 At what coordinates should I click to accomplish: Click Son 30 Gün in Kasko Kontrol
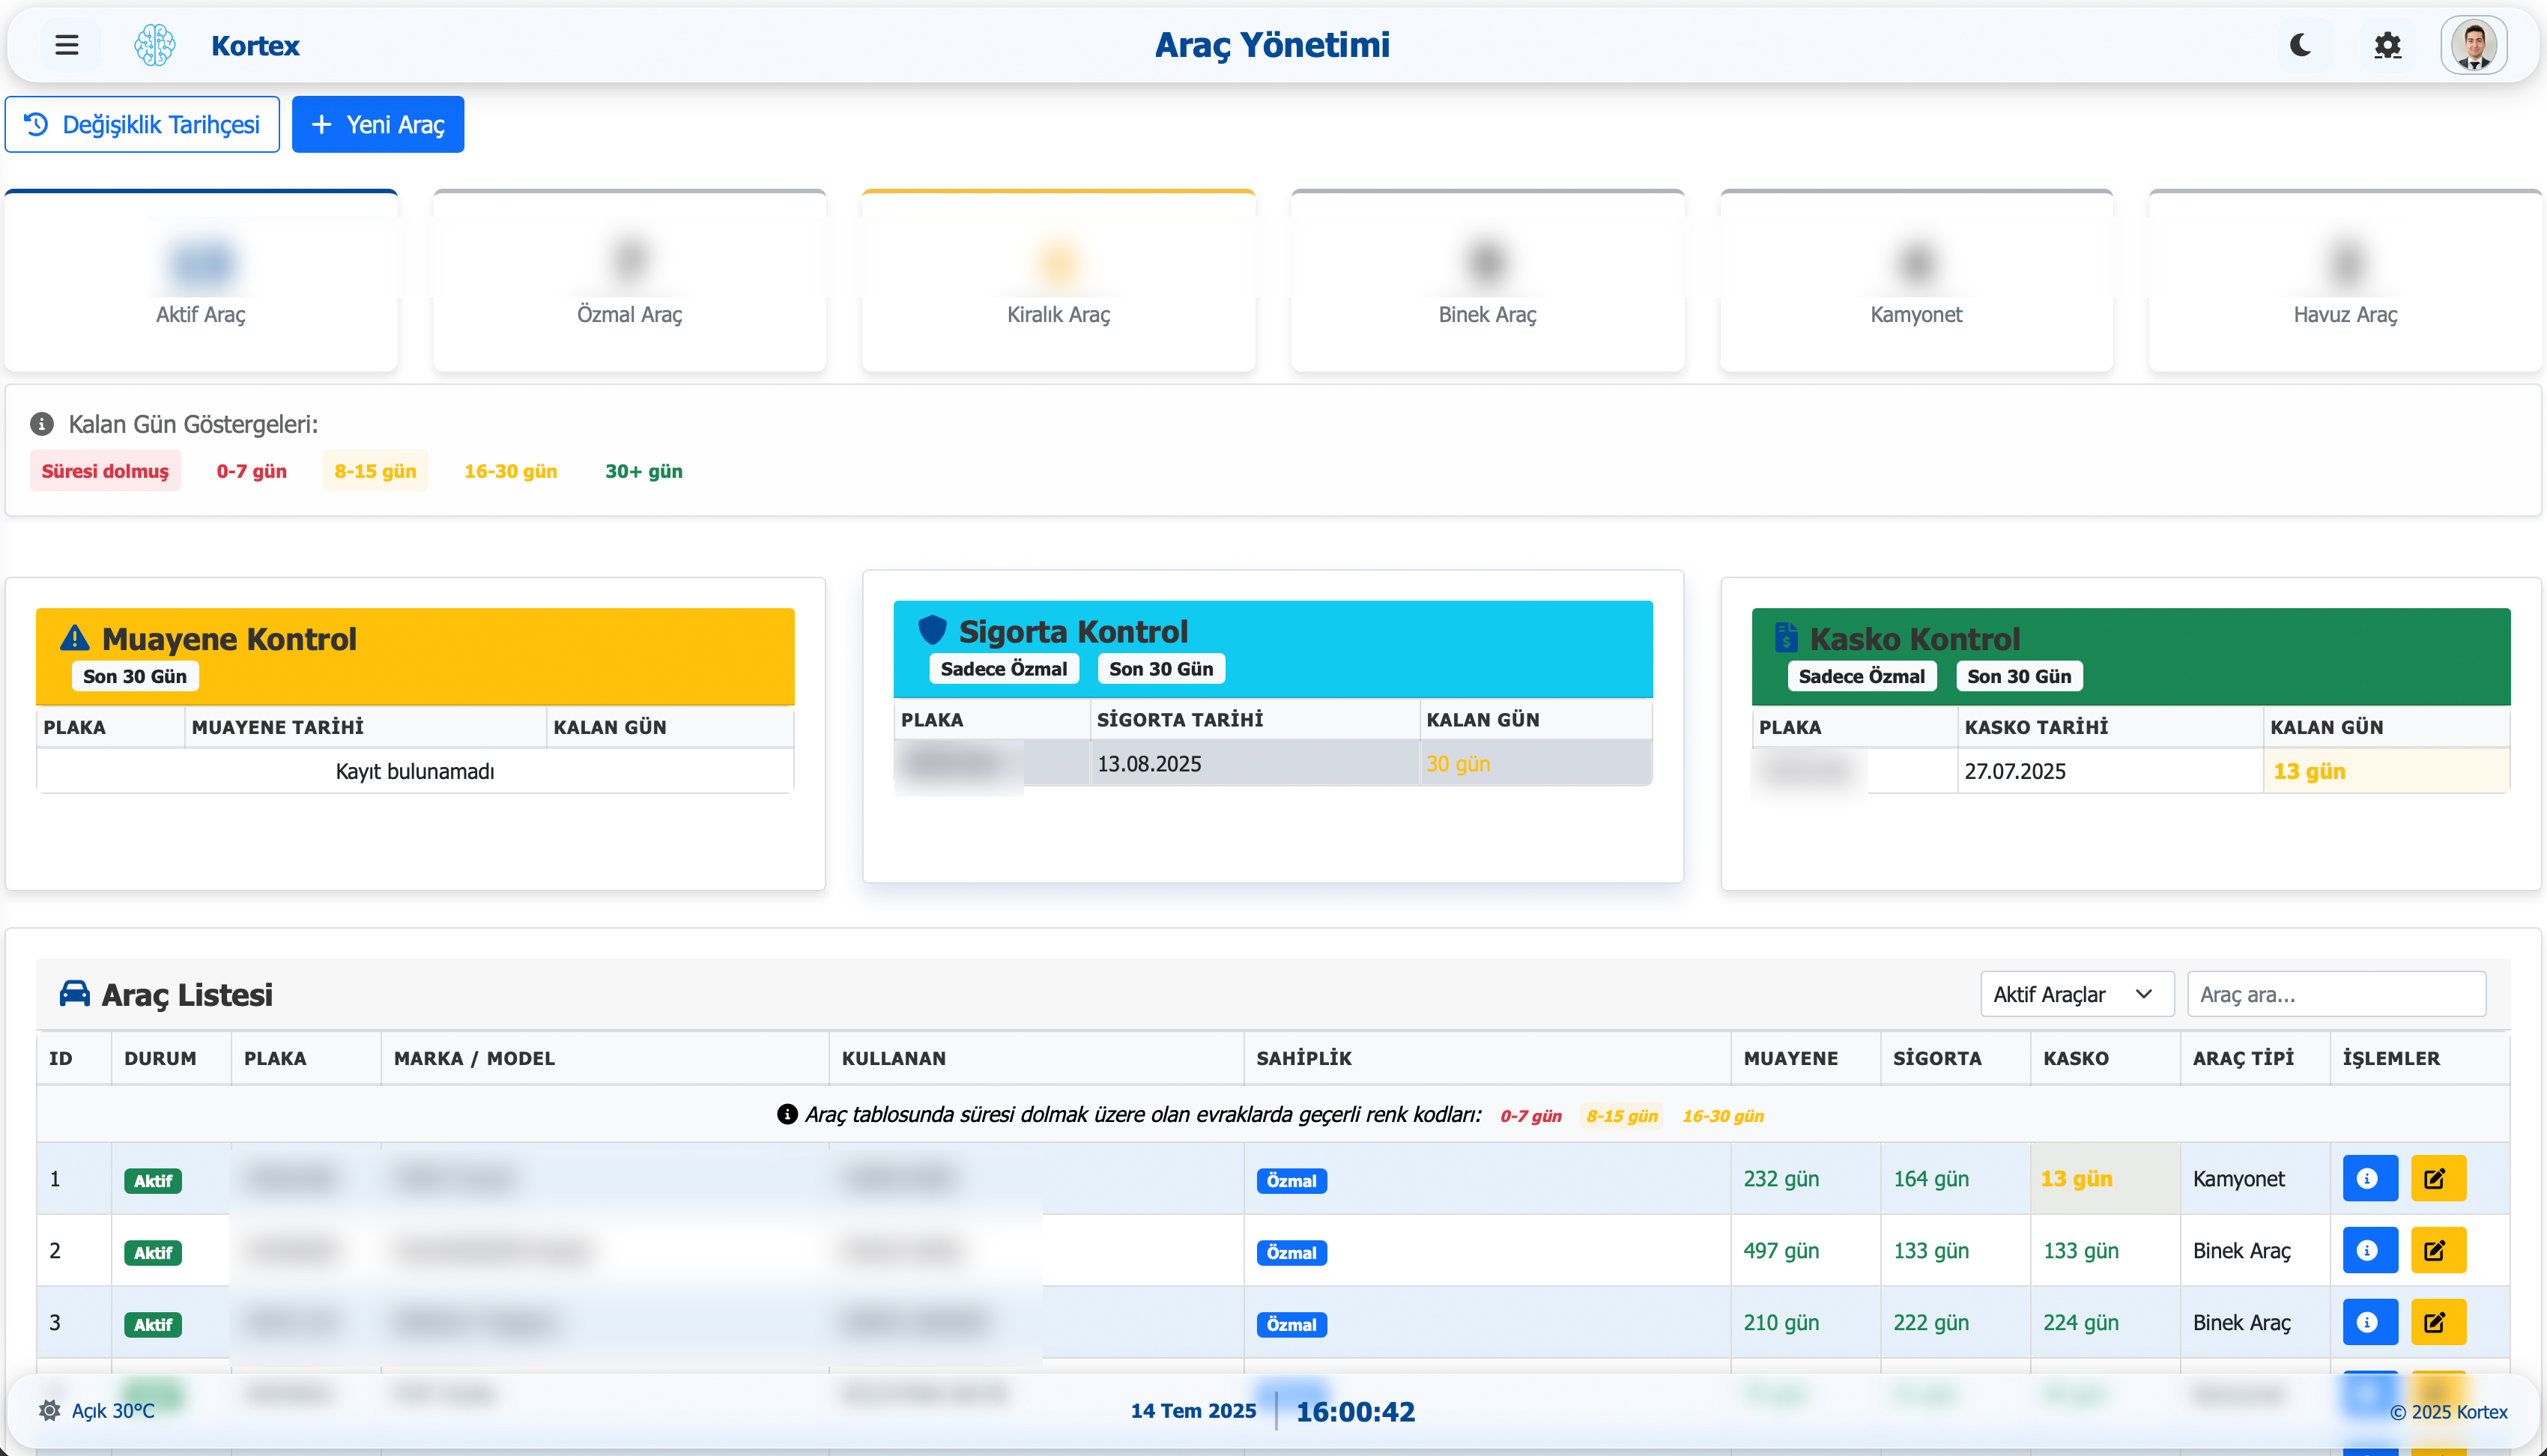2018,677
